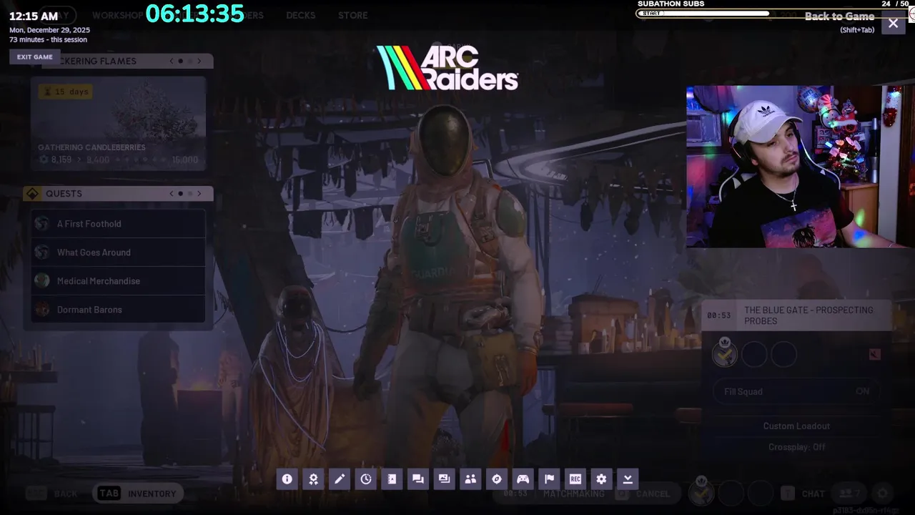The image size is (915, 515).
Task: Go to previous page with Quests left arrow
Action: pos(172,193)
